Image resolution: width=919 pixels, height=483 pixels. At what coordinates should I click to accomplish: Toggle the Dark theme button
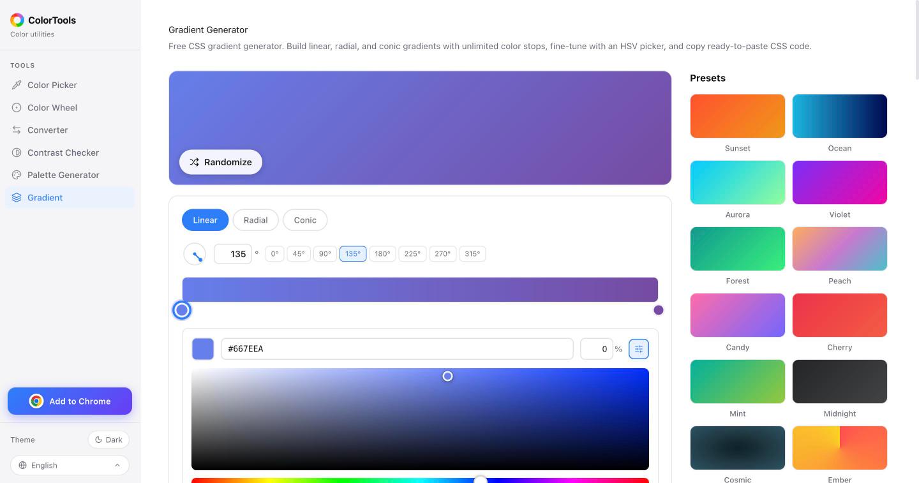(x=108, y=440)
